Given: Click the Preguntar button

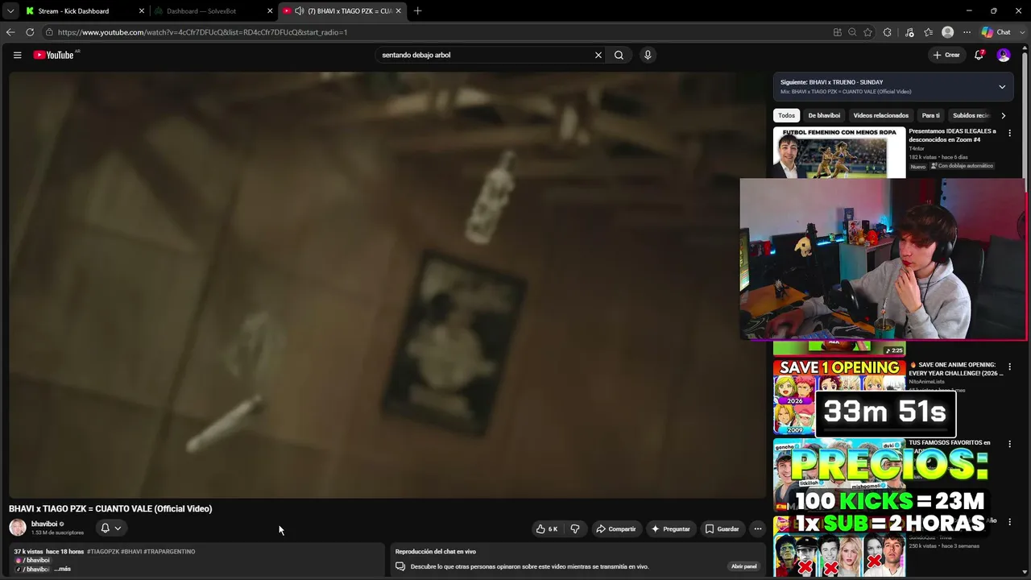Looking at the screenshot, I should (671, 528).
